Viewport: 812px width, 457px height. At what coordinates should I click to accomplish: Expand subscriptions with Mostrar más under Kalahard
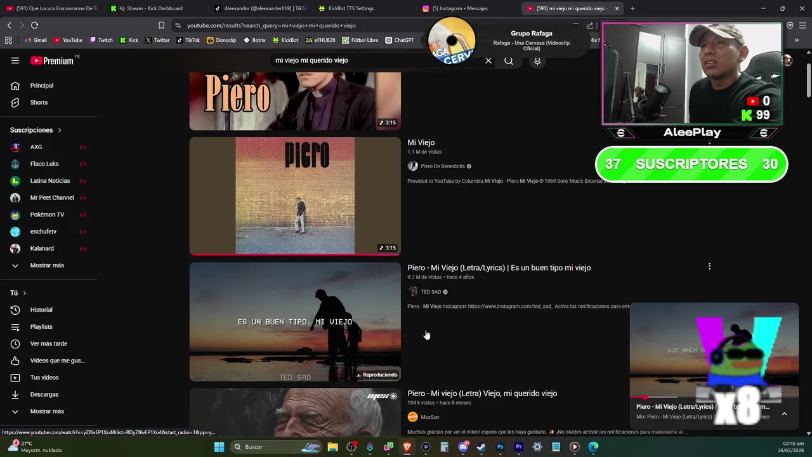tap(48, 265)
